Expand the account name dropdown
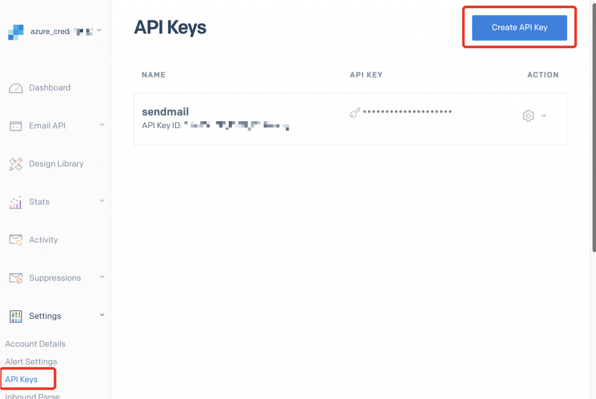Screen dimensions: 596x399 click(x=98, y=30)
